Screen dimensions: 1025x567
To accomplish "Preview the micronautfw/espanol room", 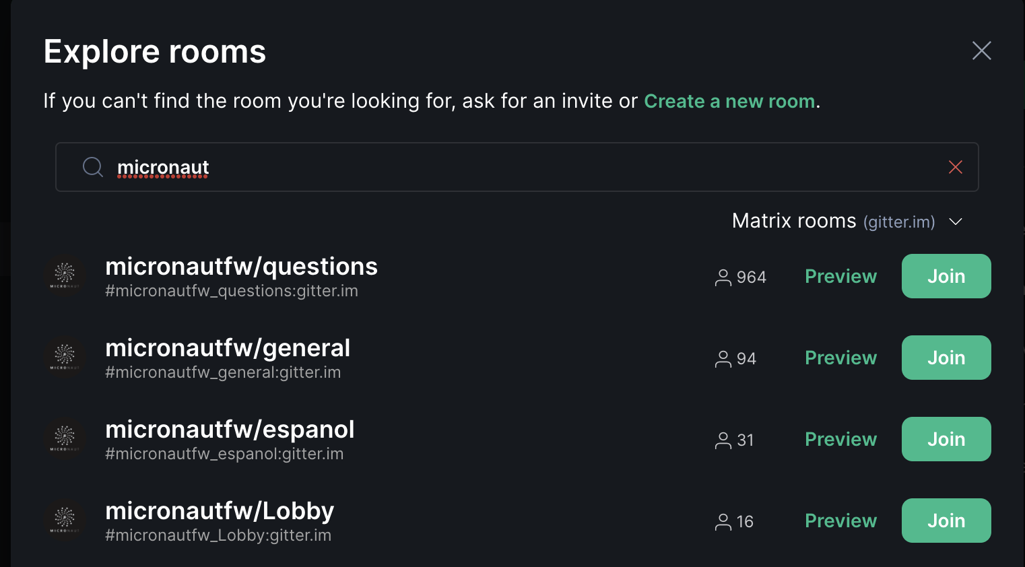I will coord(840,439).
